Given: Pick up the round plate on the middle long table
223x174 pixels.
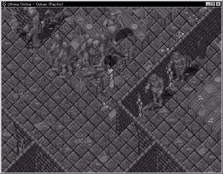Looking at the screenshot, I should [x=134, y=26].
